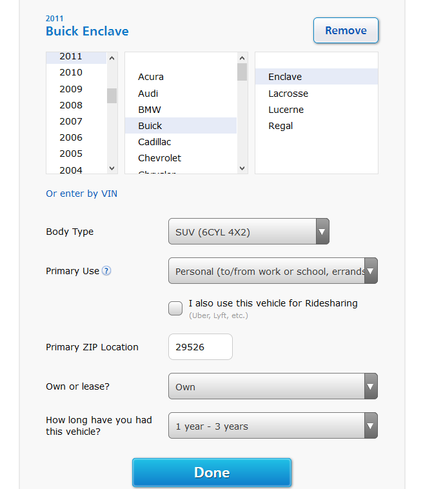Select year 2010 in the list
Image resolution: width=423 pixels, height=489 pixels.
click(76, 72)
